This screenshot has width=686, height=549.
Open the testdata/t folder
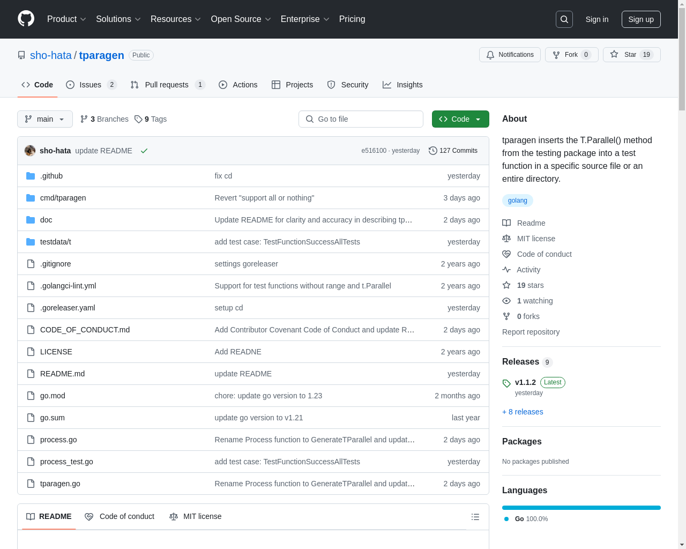[56, 242]
